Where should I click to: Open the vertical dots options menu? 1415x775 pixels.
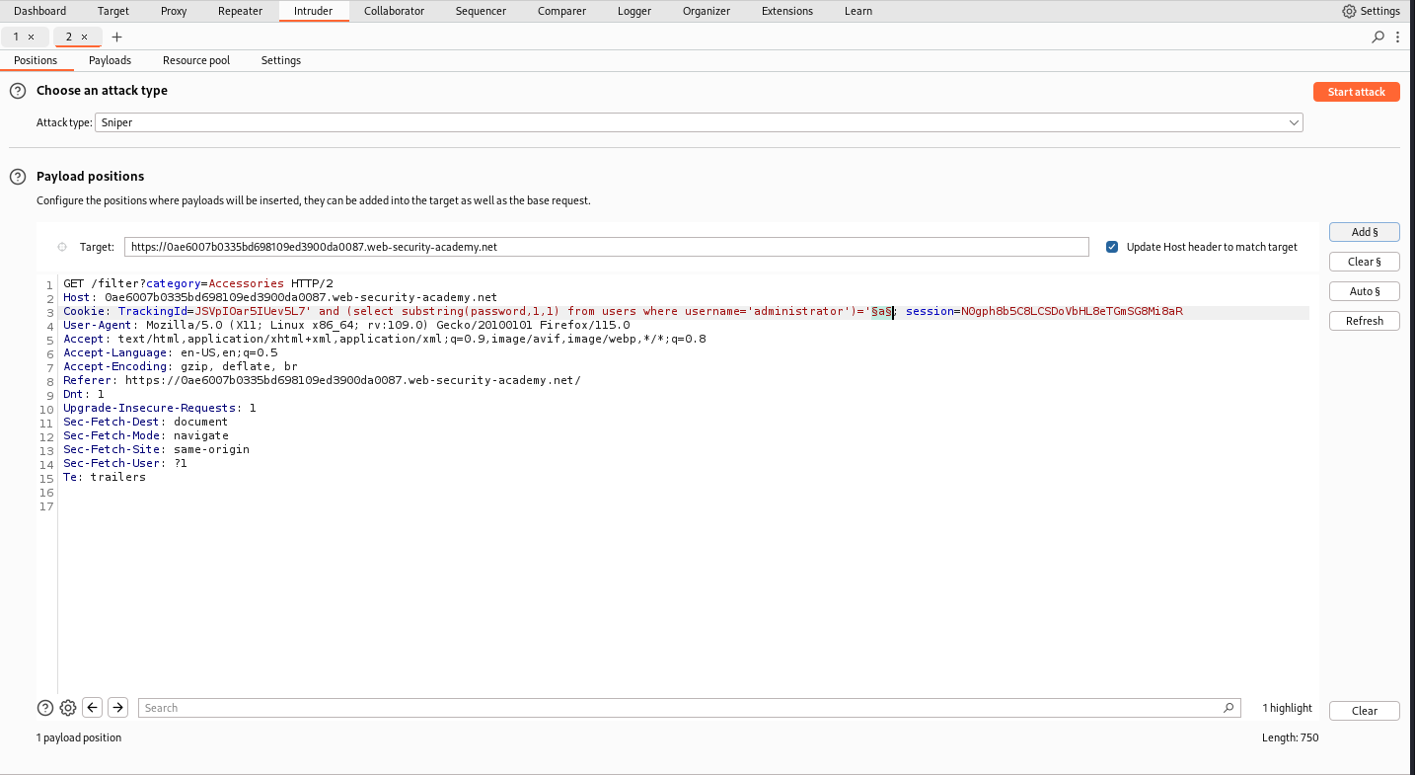[1397, 37]
